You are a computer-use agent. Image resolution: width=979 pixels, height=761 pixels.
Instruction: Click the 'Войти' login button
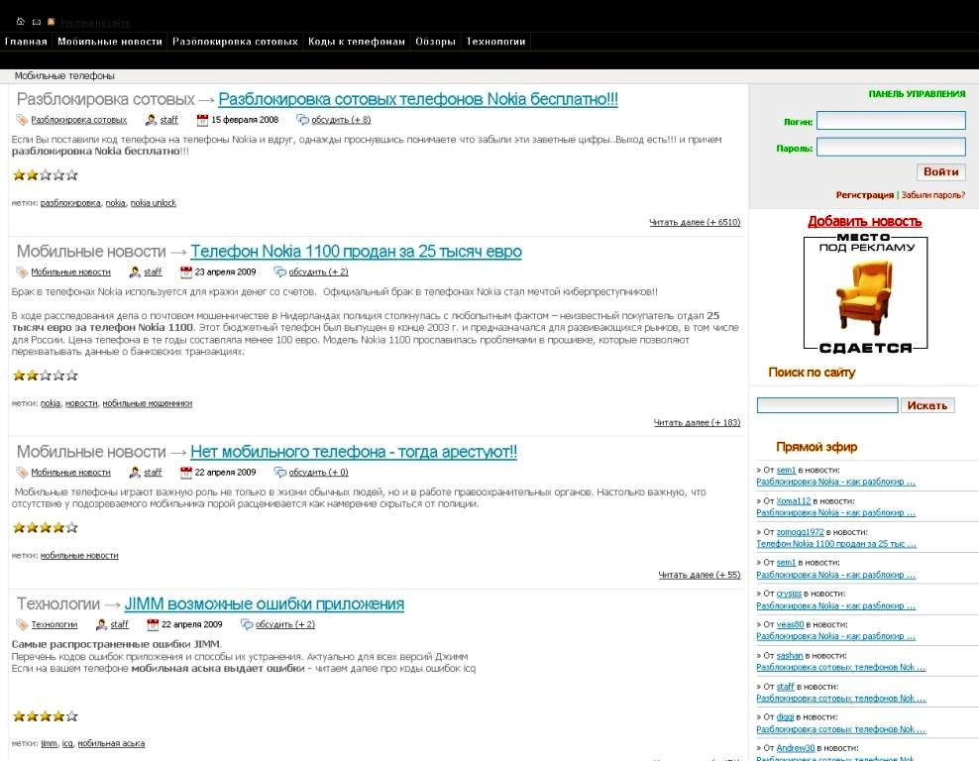click(941, 172)
